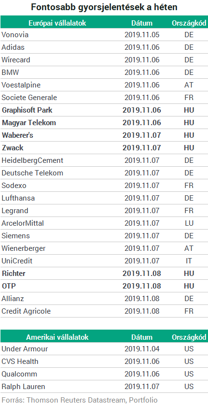This screenshot has width=208, height=405.
Task: Click the Credit Agricole row
Action: click(104, 311)
